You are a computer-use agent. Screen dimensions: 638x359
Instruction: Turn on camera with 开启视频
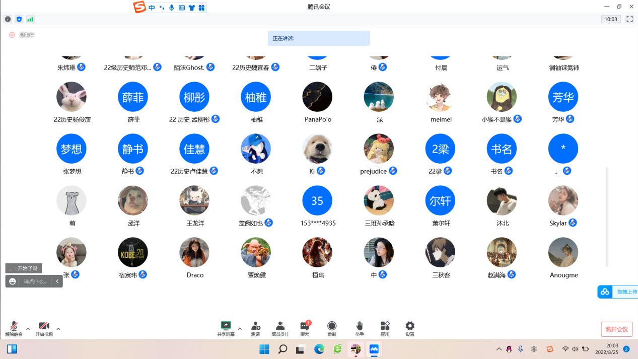(44, 328)
